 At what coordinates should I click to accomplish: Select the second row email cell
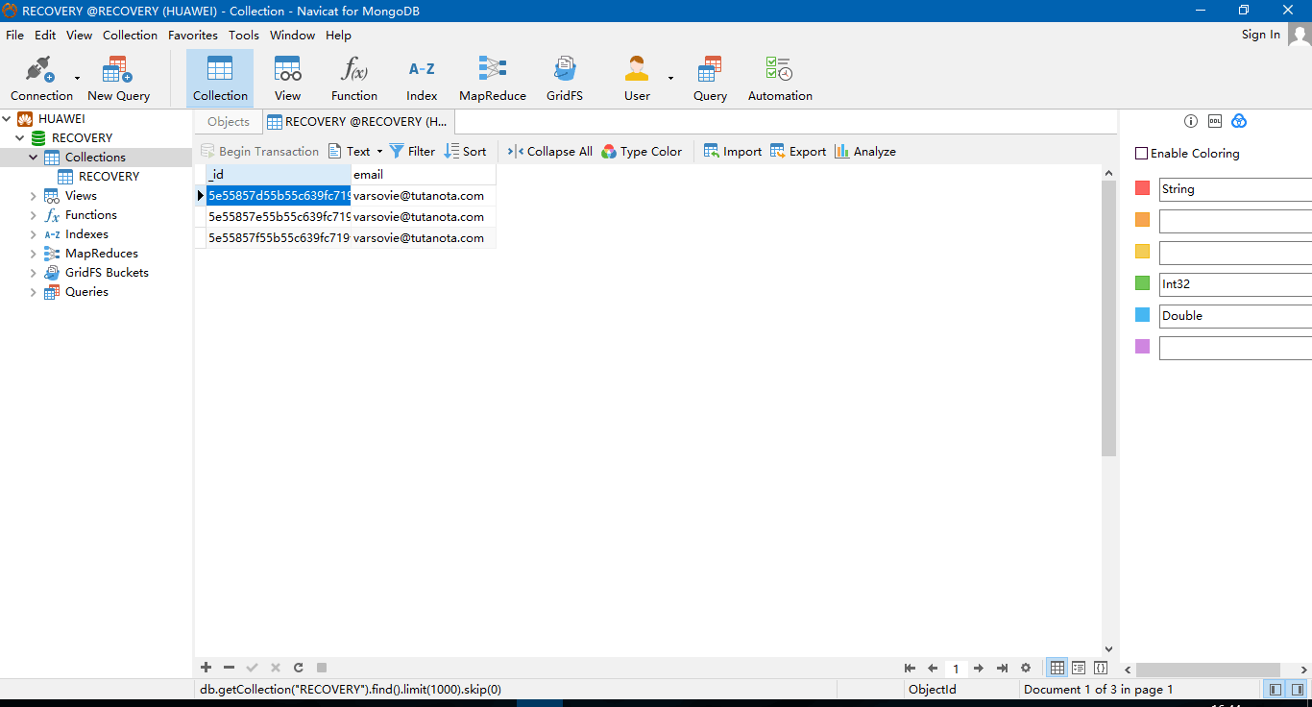click(x=423, y=217)
